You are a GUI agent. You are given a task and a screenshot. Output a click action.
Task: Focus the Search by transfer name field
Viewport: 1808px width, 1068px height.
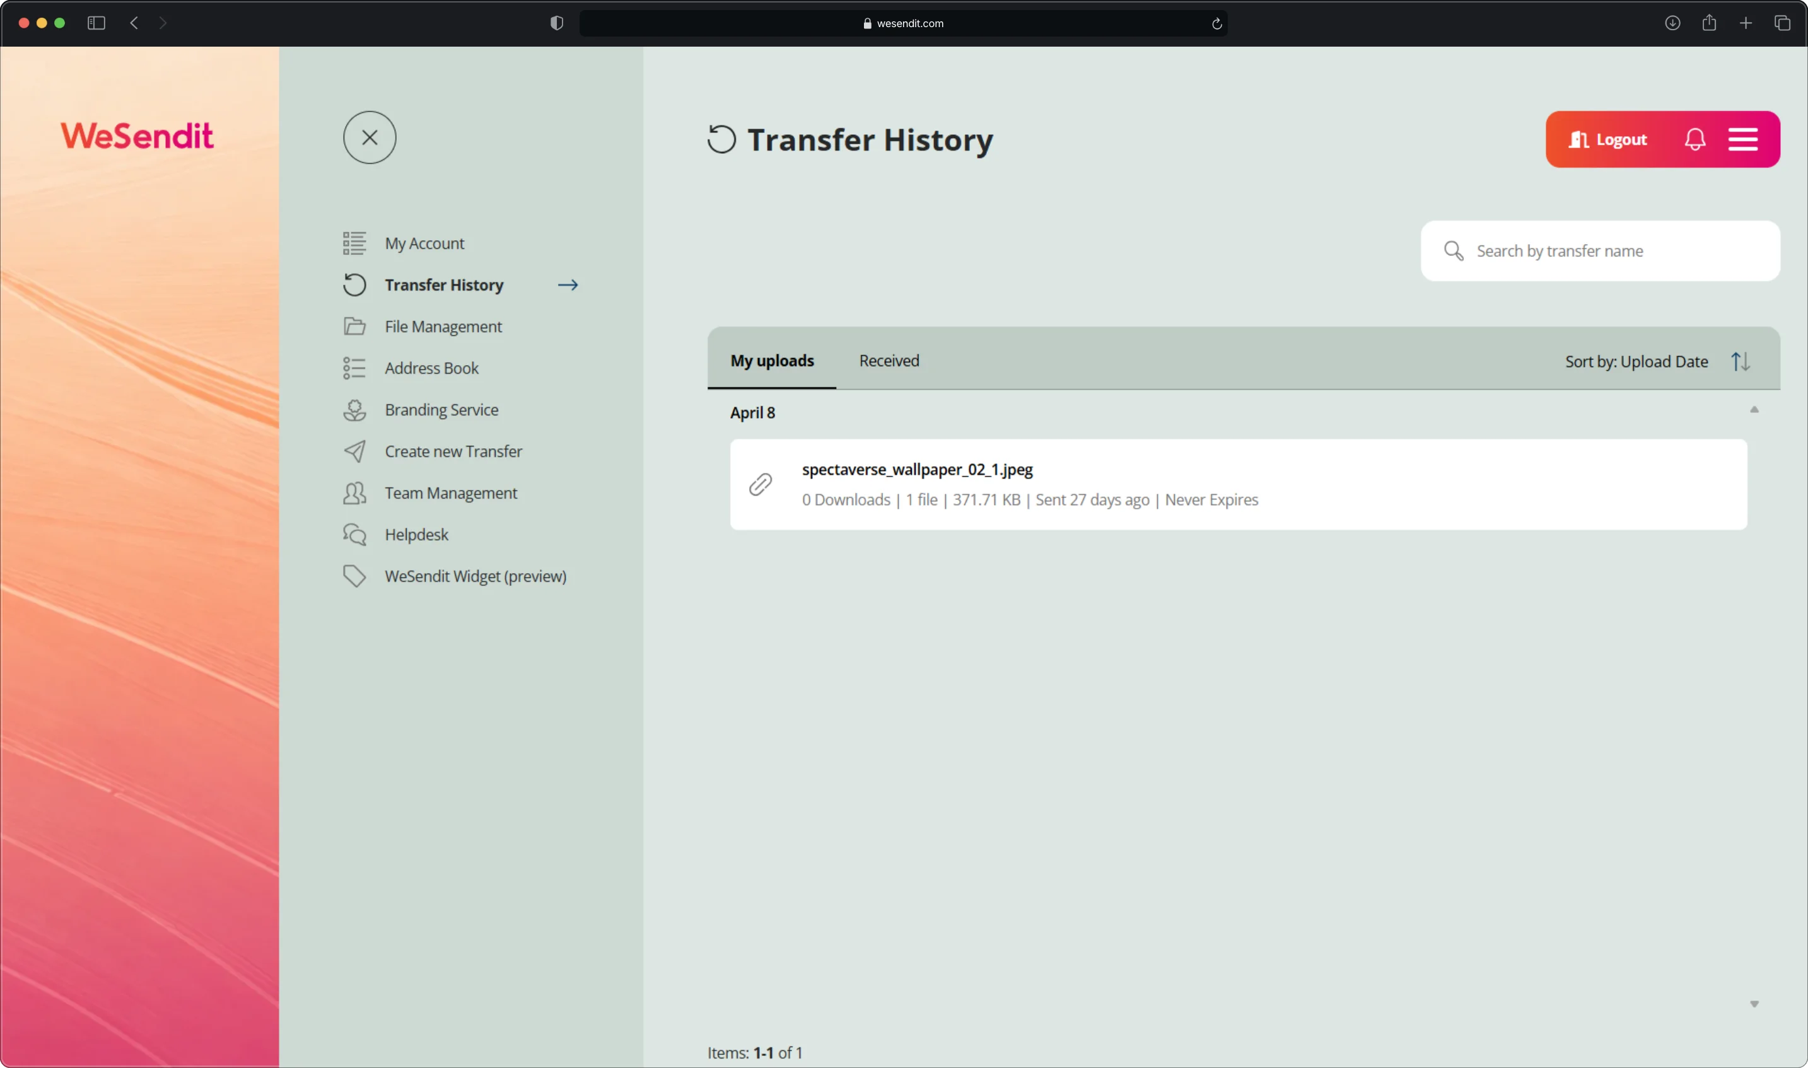point(1601,251)
